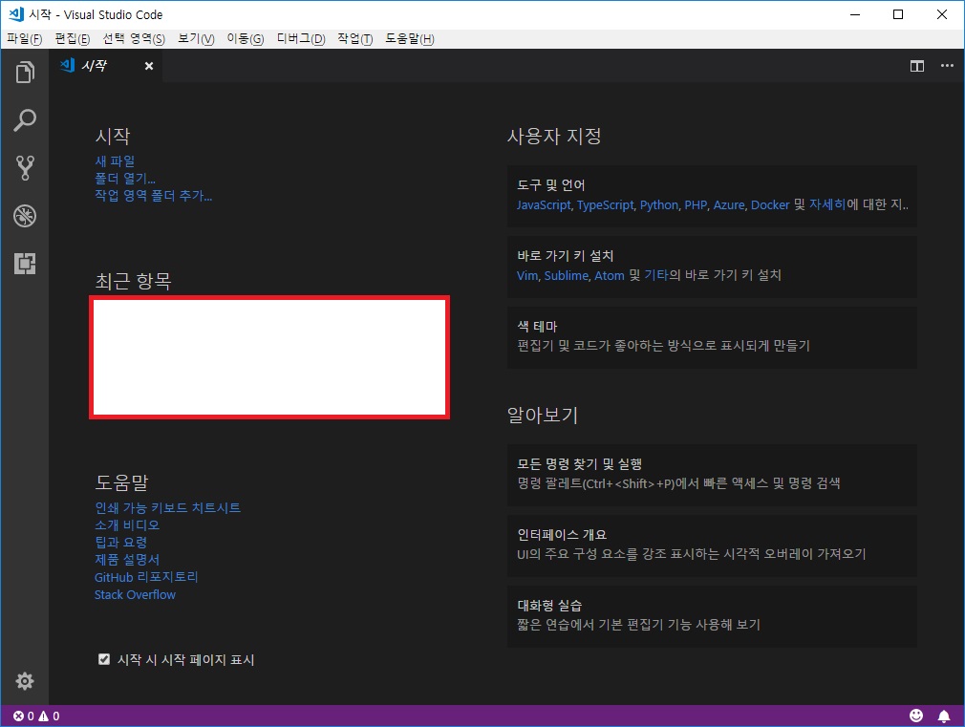The height and width of the screenshot is (727, 965).
Task: Open the GitHub 리포지토리 link
Action: 146,577
